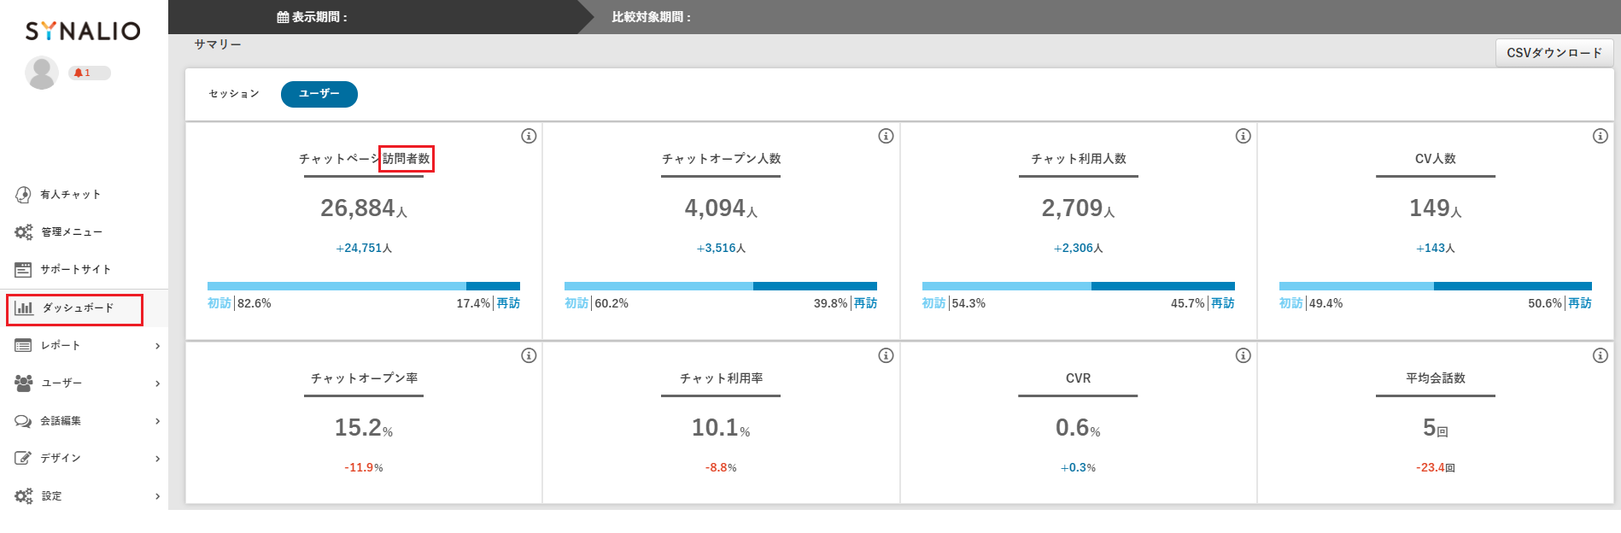Open the user avatar profile

coord(41,73)
